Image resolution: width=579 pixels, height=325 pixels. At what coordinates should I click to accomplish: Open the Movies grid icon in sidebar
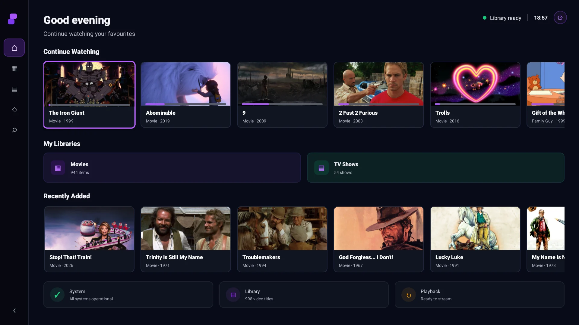click(14, 69)
